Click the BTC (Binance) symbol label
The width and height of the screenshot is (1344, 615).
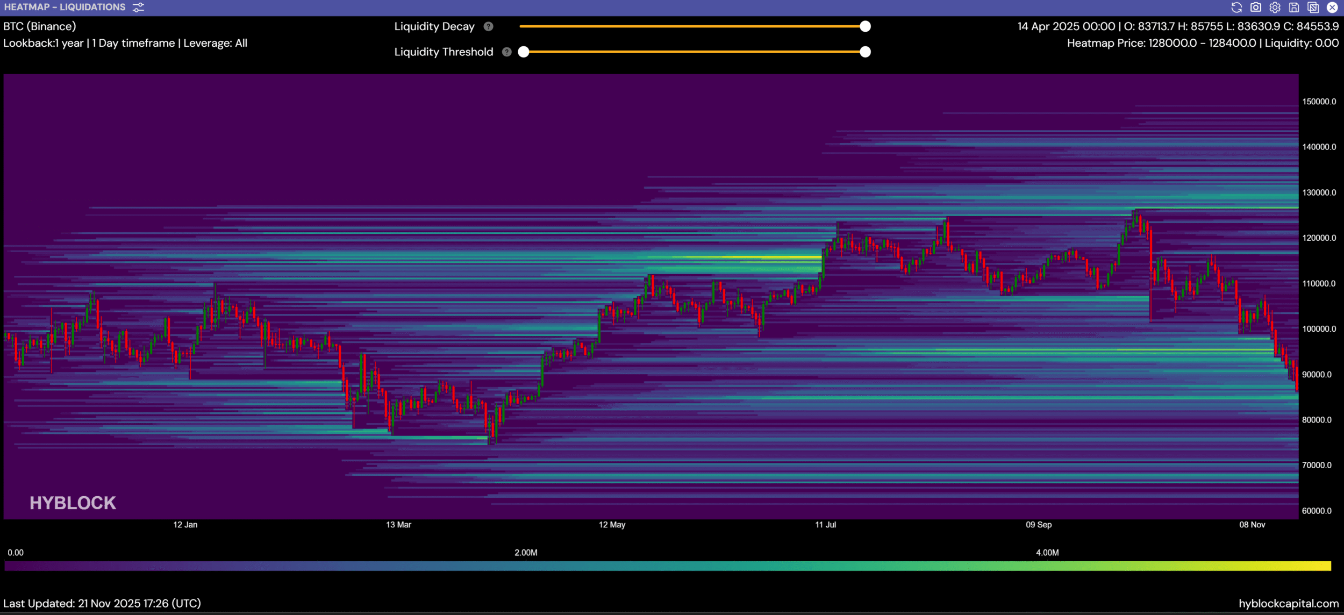click(x=40, y=26)
